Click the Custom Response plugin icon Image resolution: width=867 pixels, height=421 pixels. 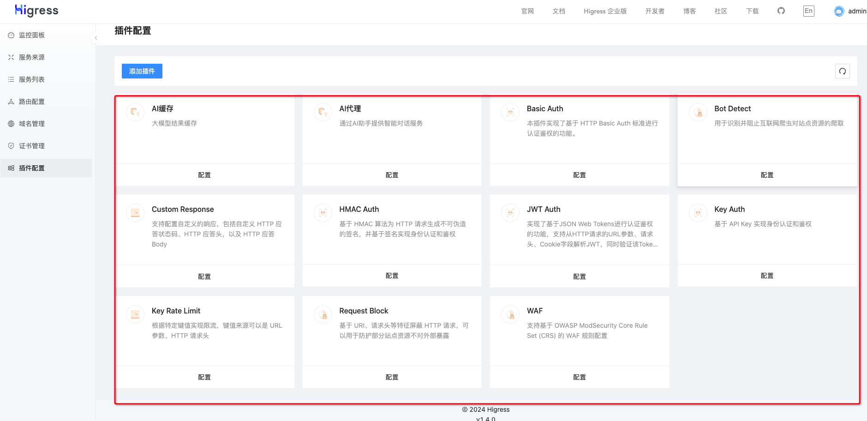pos(135,213)
